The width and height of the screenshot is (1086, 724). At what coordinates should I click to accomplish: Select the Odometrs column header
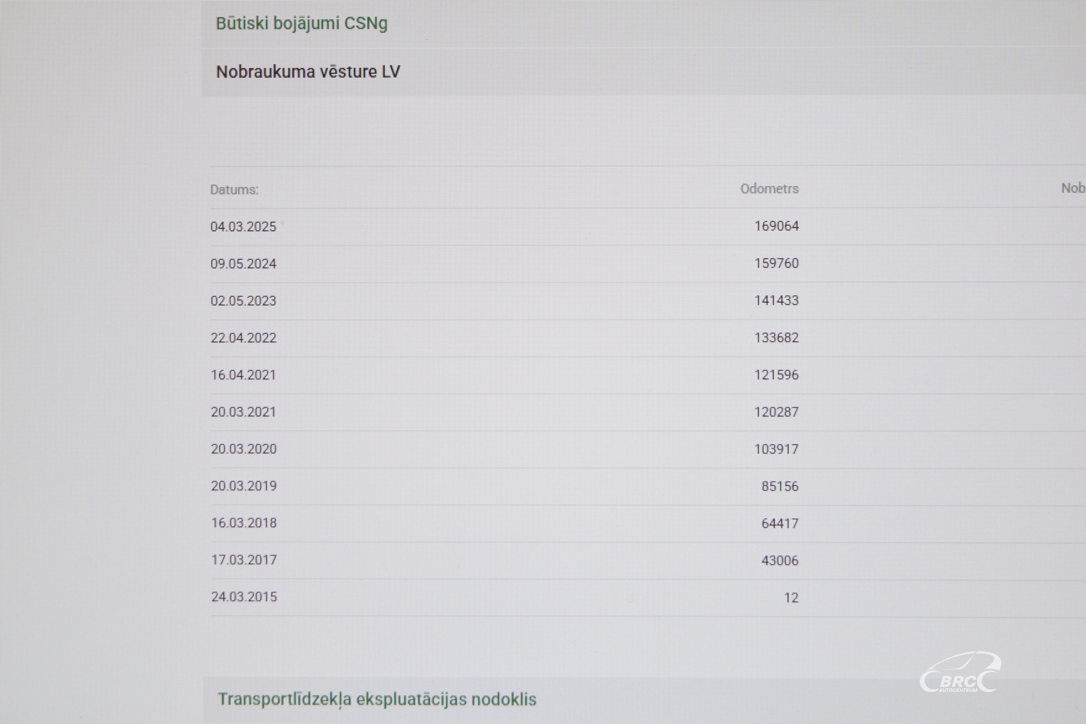(769, 188)
